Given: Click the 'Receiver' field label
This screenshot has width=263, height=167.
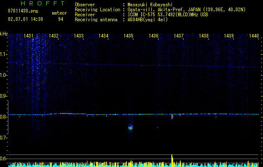Looking at the screenshot, I should click(85, 15).
